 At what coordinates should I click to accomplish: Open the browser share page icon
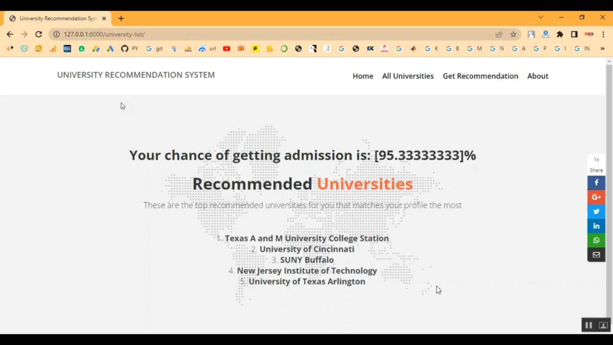pyautogui.click(x=499, y=34)
